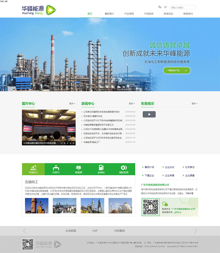Screen dimensions: 220x253
Task: Open the 联系我们 menu item
Action: pos(188,14)
